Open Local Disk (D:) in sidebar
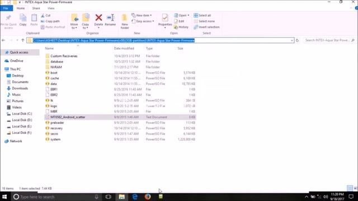 tap(22, 120)
